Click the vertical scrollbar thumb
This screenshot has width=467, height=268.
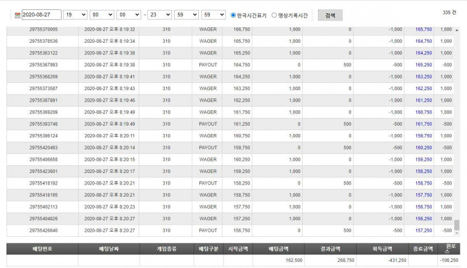457,225
